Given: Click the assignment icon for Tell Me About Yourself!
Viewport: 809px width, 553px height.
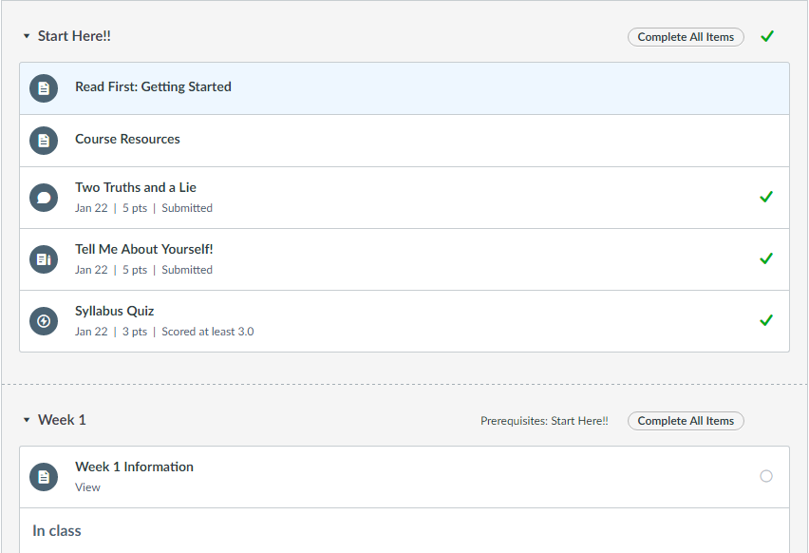Looking at the screenshot, I should coord(44,259).
